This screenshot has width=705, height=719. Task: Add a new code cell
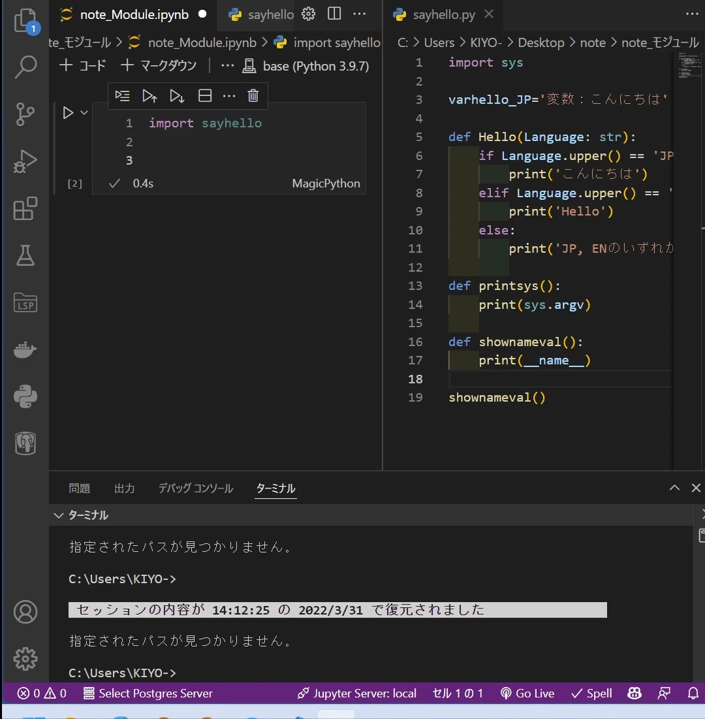pos(82,65)
